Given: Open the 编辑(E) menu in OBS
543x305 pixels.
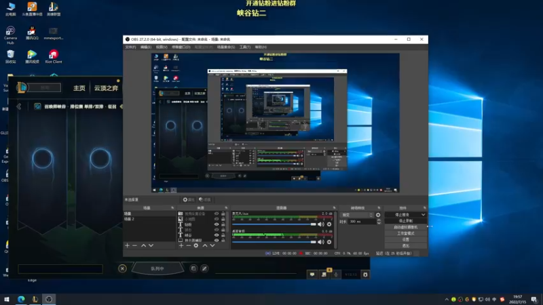Looking at the screenshot, I should [146, 47].
